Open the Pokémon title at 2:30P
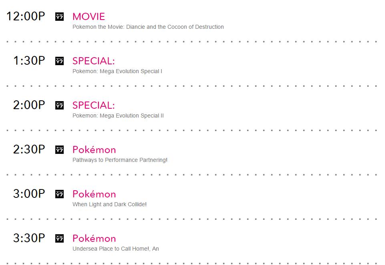Screen dimensions: 385x265 tap(94, 150)
